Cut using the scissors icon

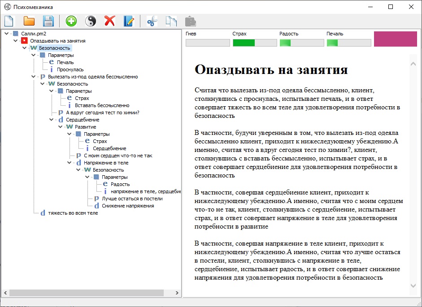click(152, 21)
